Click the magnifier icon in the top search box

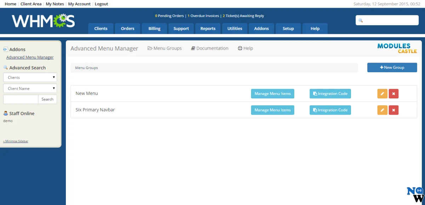pyautogui.click(x=361, y=21)
